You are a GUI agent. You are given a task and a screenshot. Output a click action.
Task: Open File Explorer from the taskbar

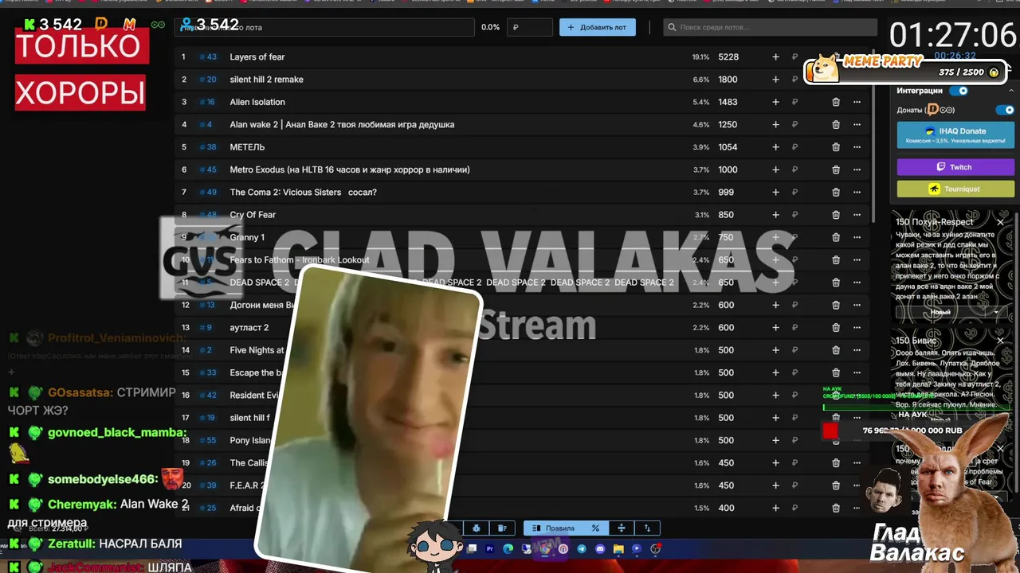[618, 549]
